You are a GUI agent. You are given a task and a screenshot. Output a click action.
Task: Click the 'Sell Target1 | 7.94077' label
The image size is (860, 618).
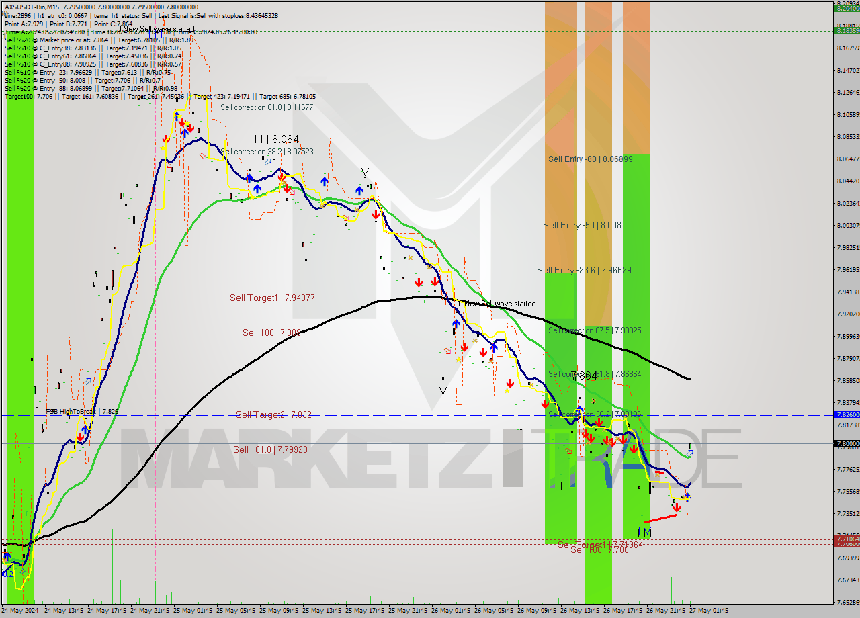click(272, 298)
